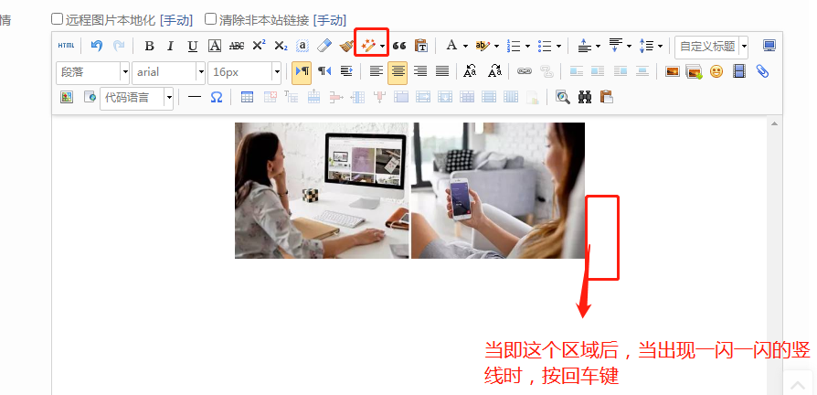Attach a file with paperclip icon
This screenshot has width=817, height=395.
(x=763, y=71)
